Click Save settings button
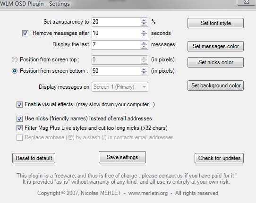This screenshot has height=203, width=256. point(122,157)
